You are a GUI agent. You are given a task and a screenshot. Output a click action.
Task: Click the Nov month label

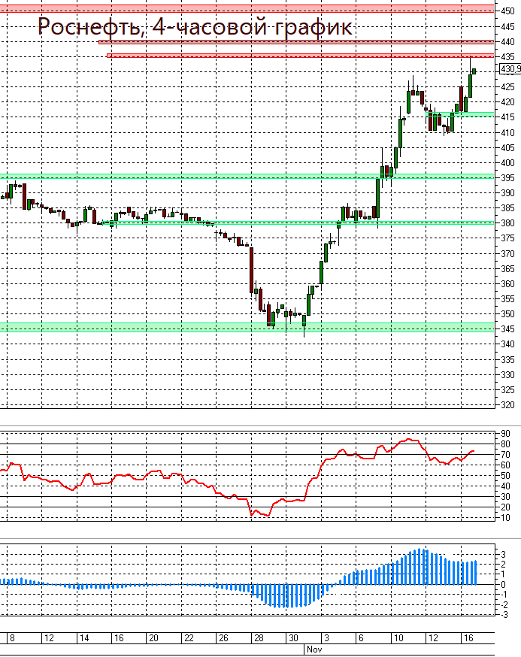[x=314, y=649]
